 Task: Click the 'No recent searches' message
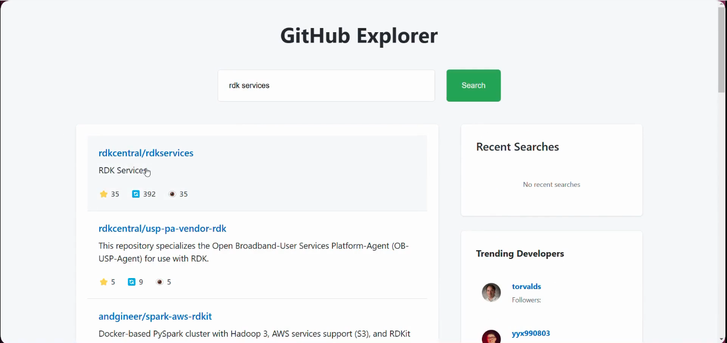551,184
